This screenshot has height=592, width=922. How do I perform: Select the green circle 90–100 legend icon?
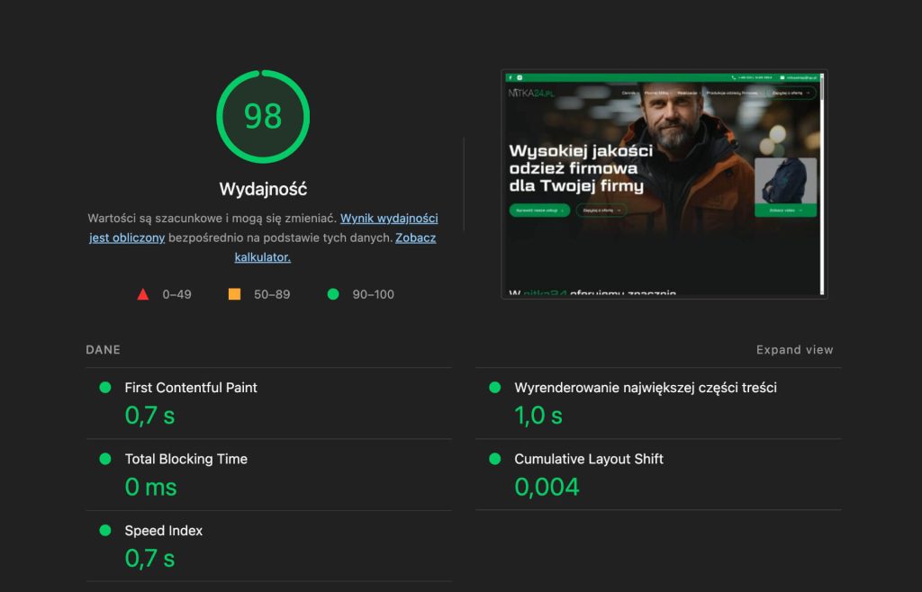click(x=333, y=293)
